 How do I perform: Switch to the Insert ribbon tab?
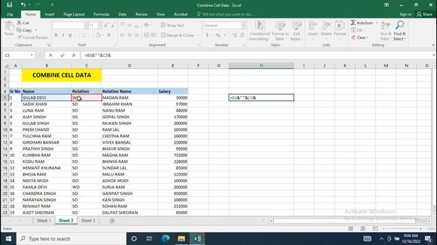50,14
